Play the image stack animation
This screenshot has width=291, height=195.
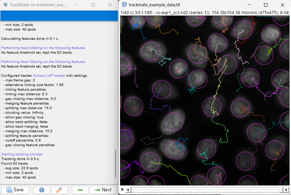click(x=123, y=189)
